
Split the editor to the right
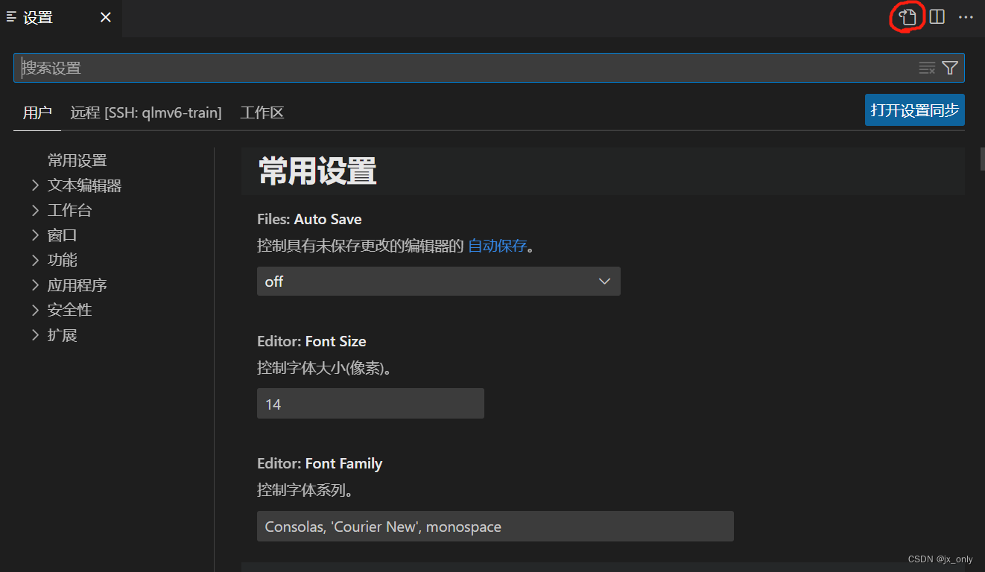coord(937,17)
